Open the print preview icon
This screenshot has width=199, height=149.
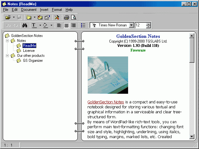[x=74, y=17]
